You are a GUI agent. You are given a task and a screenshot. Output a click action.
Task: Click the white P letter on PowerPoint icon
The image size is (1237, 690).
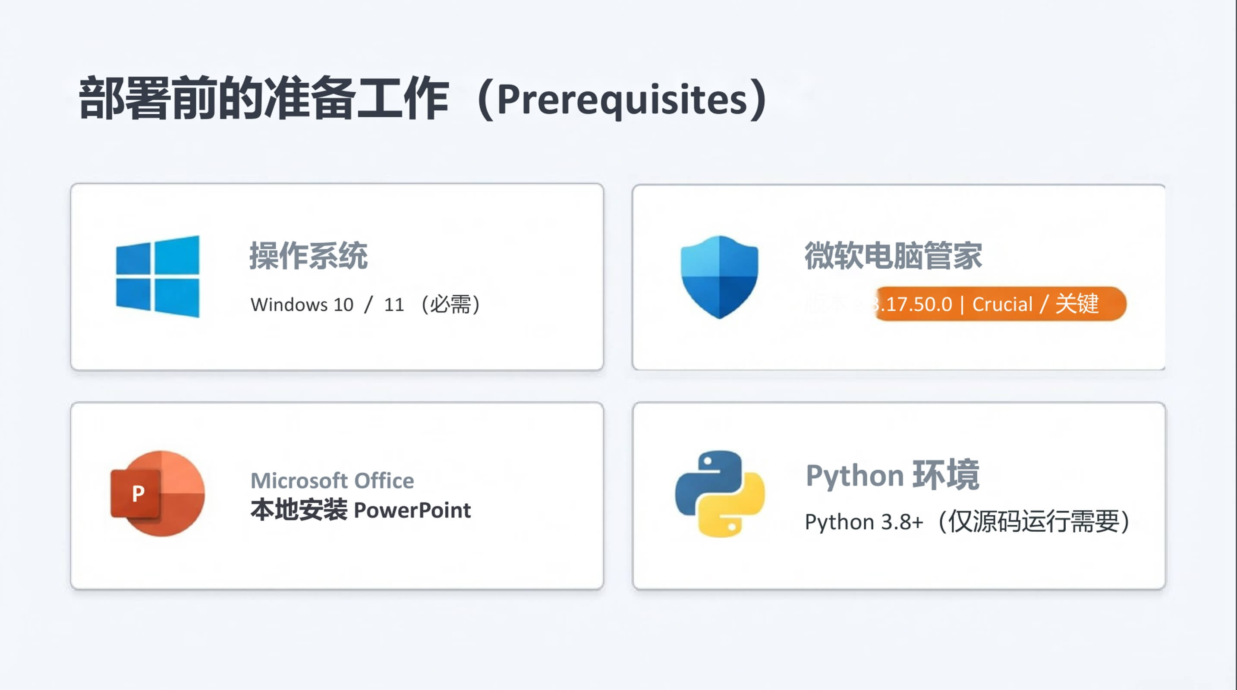pos(138,493)
